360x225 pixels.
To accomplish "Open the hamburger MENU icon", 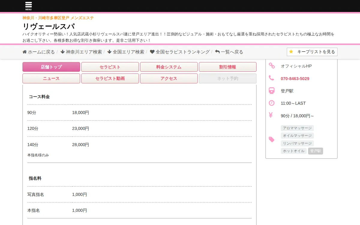I will coord(28,6).
